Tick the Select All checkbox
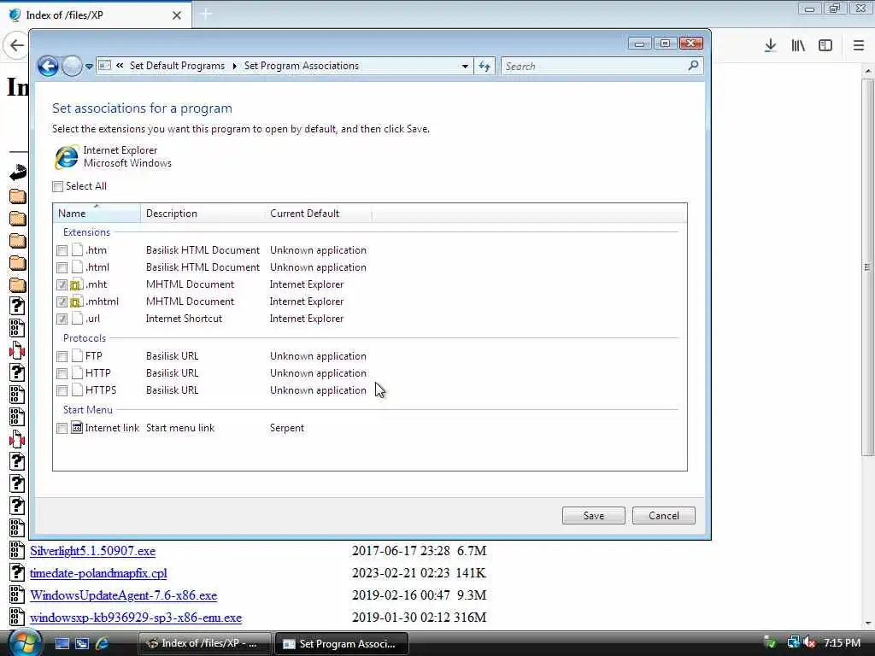Viewport: 875px width, 656px height. pos(57,186)
